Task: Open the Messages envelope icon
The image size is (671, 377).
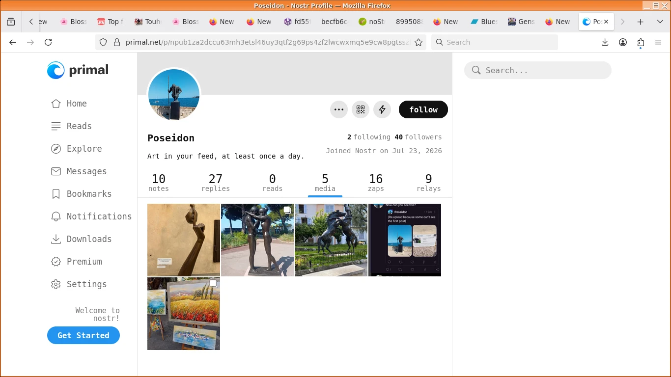Action: [56, 171]
